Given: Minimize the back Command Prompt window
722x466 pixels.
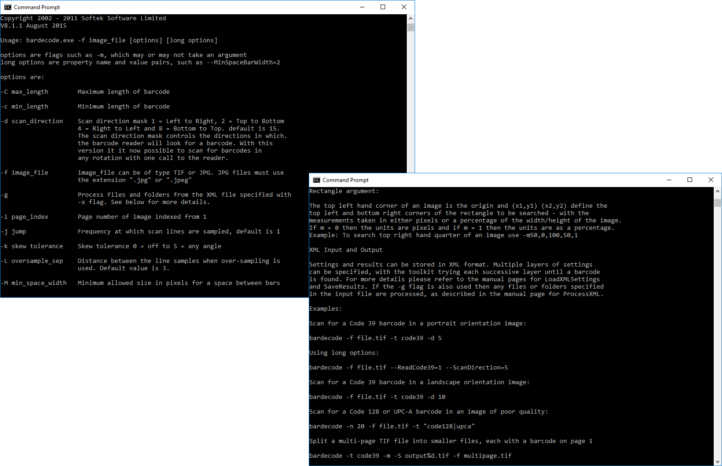Looking at the screenshot, I should 362,7.
